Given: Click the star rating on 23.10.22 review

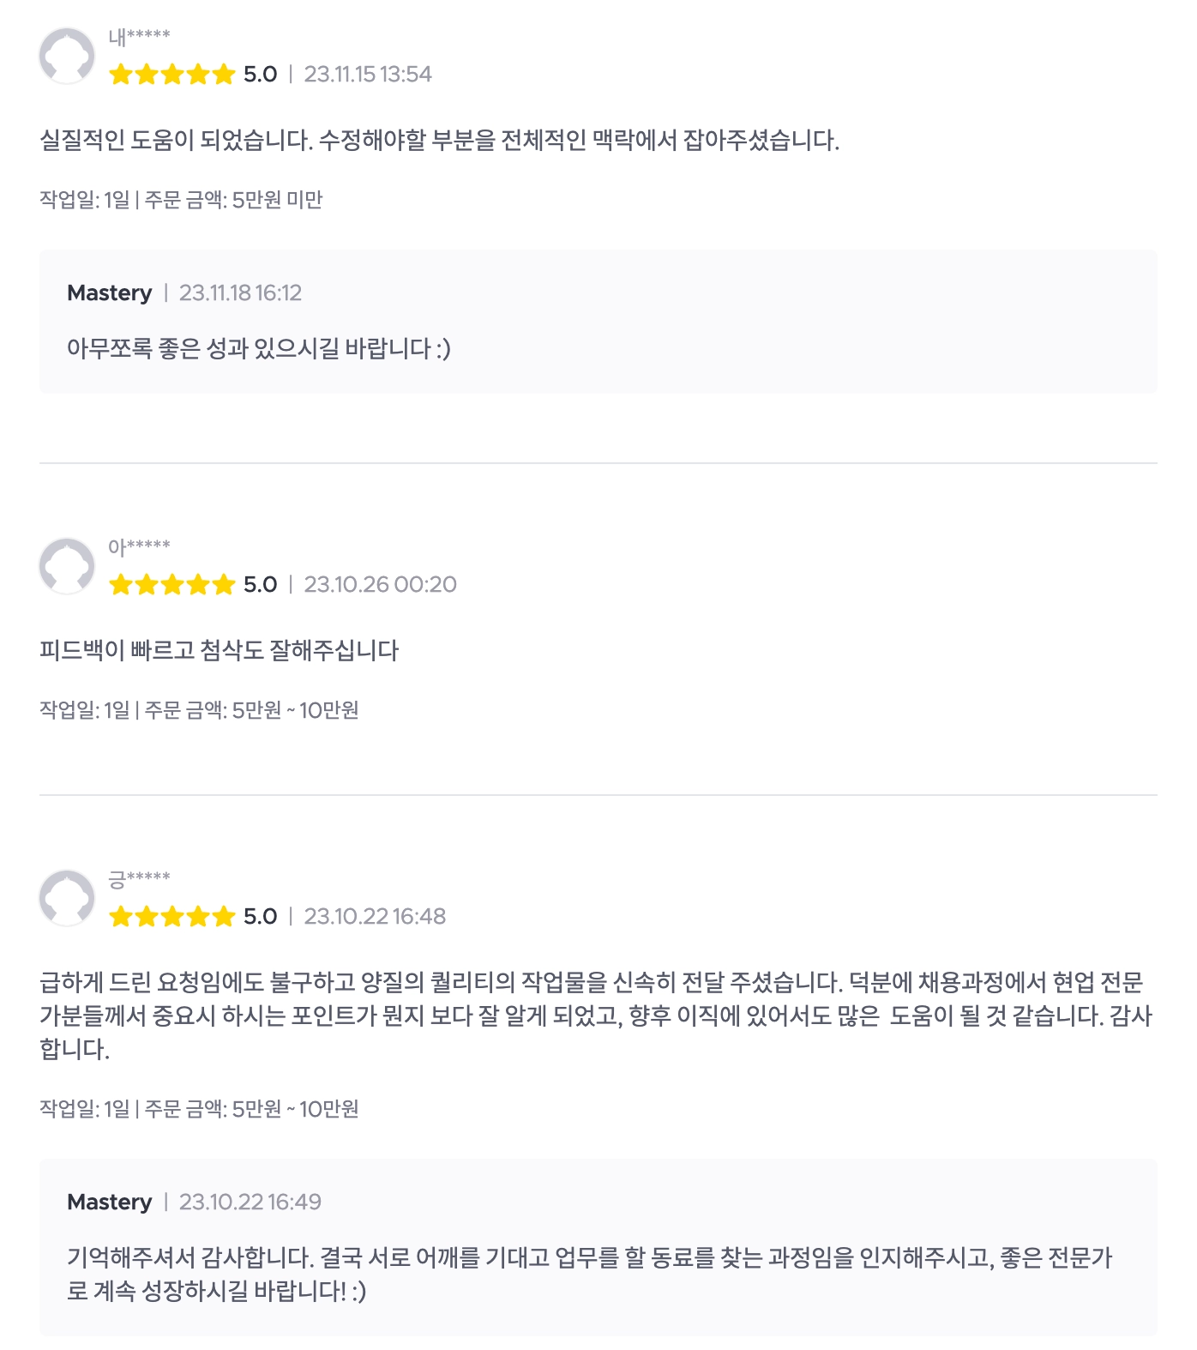Looking at the screenshot, I should [171, 917].
